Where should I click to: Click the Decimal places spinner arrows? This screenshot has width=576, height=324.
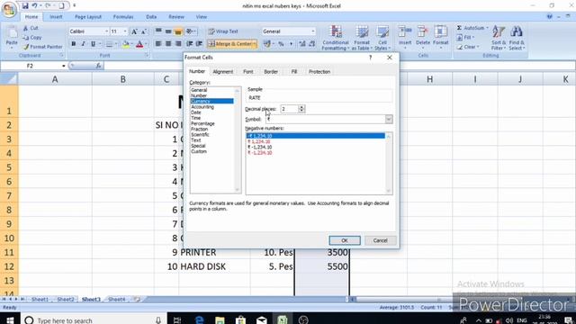pyautogui.click(x=301, y=109)
